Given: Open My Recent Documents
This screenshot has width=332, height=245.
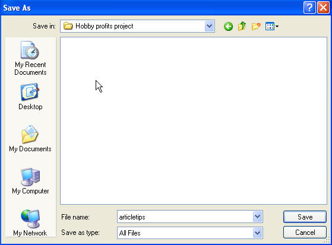Looking at the screenshot, I should coord(30,58).
